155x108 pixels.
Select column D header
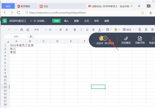(57, 41)
